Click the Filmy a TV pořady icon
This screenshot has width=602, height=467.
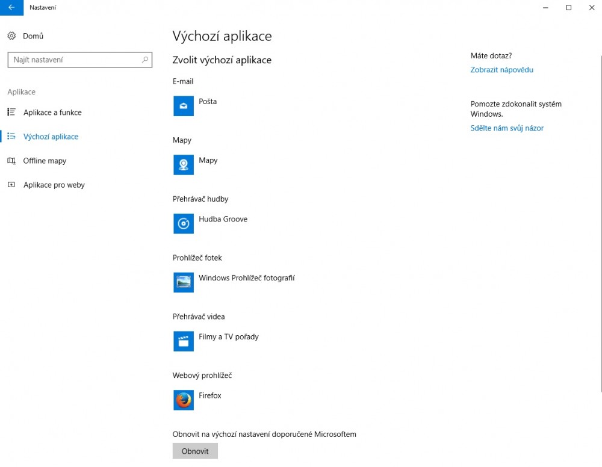[184, 341]
